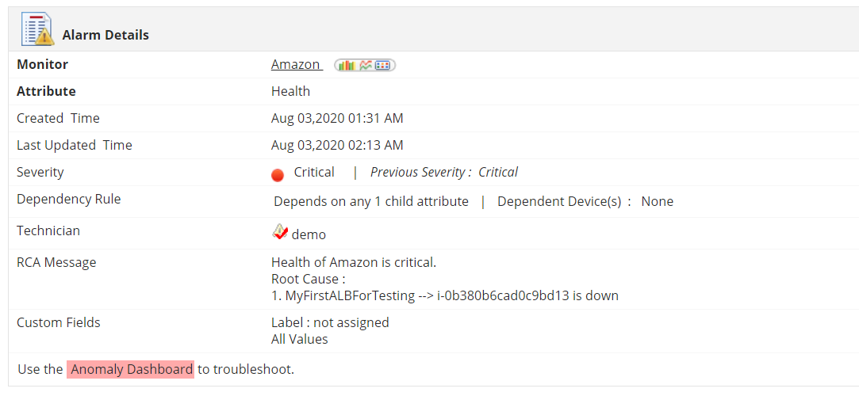Click the technician name demo
This screenshot has width=859, height=396.
pos(309,234)
